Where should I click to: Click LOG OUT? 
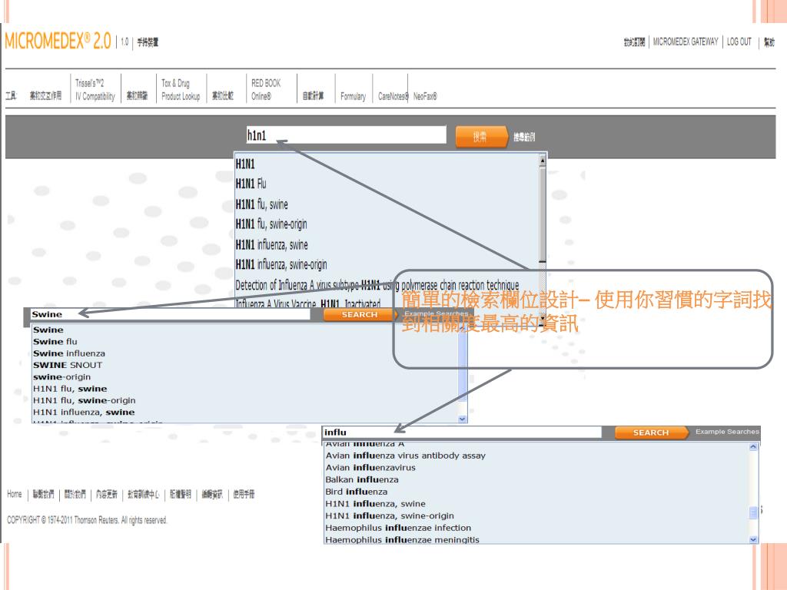click(739, 41)
